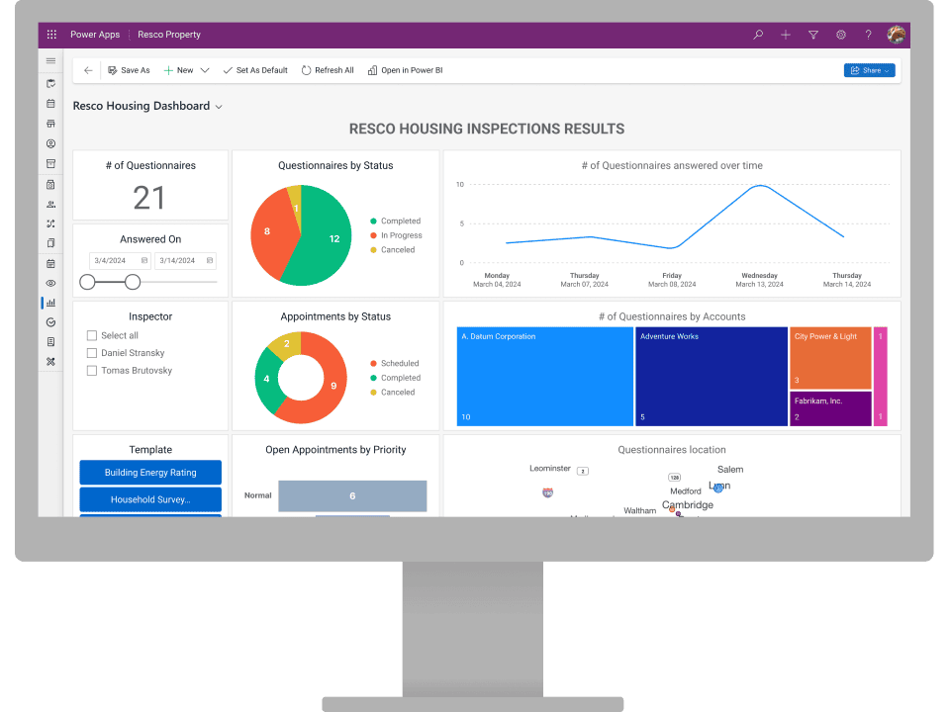The height and width of the screenshot is (712, 950).
Task: Open the Resco Housing Dashboard selector chevron
Action: tap(219, 107)
